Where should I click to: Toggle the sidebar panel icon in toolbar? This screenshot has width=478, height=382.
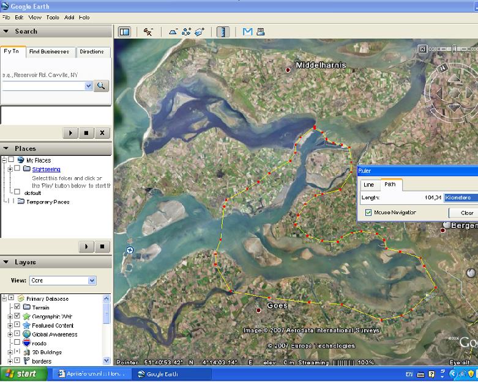pos(124,32)
